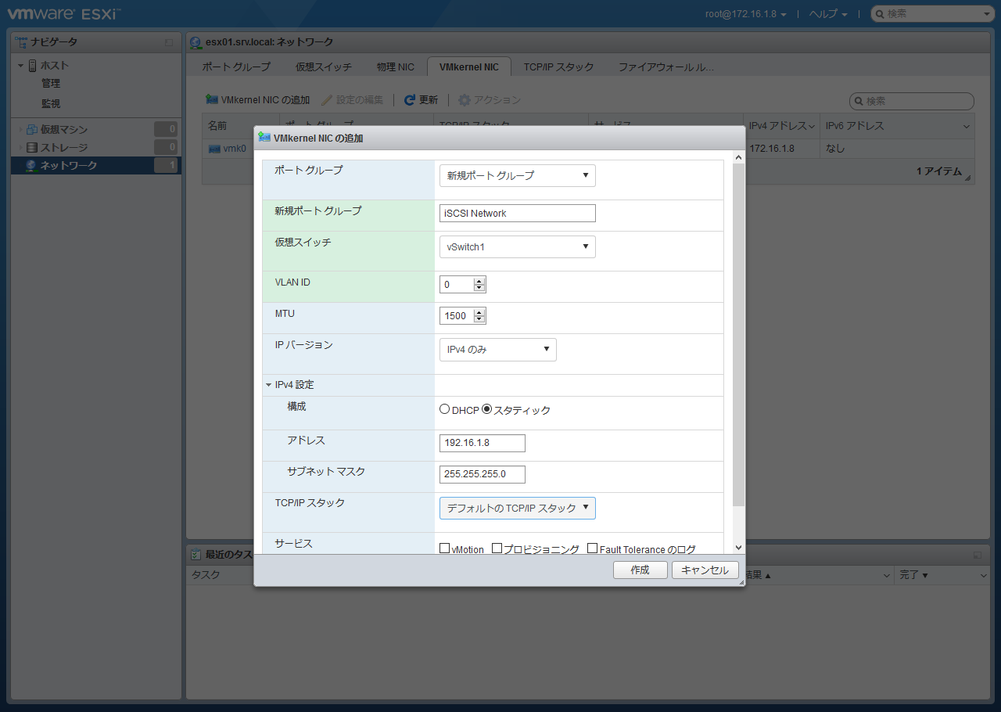Increase the VLAN ID value
Screen dimensions: 1001x712
pos(480,281)
